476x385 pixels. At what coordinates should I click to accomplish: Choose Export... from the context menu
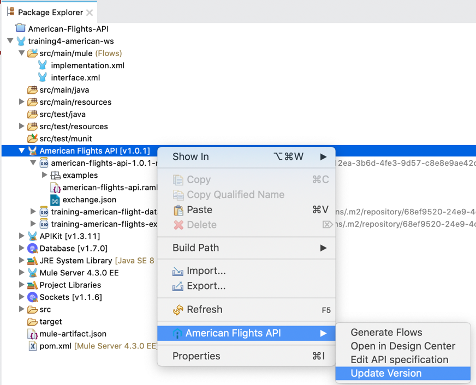click(247, 286)
